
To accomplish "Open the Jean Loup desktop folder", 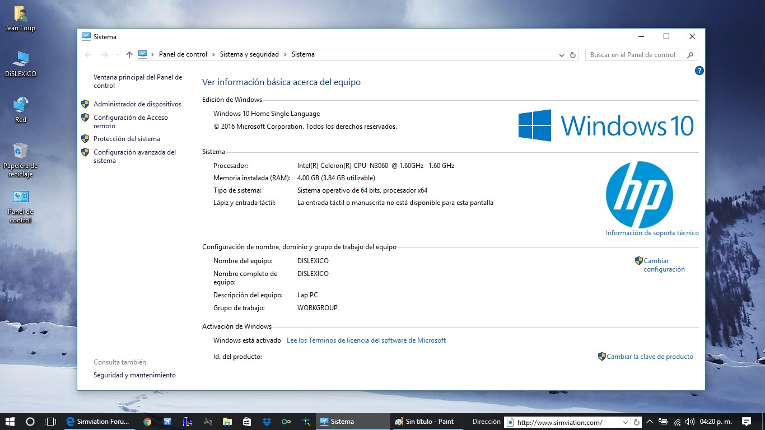I will coord(20,18).
